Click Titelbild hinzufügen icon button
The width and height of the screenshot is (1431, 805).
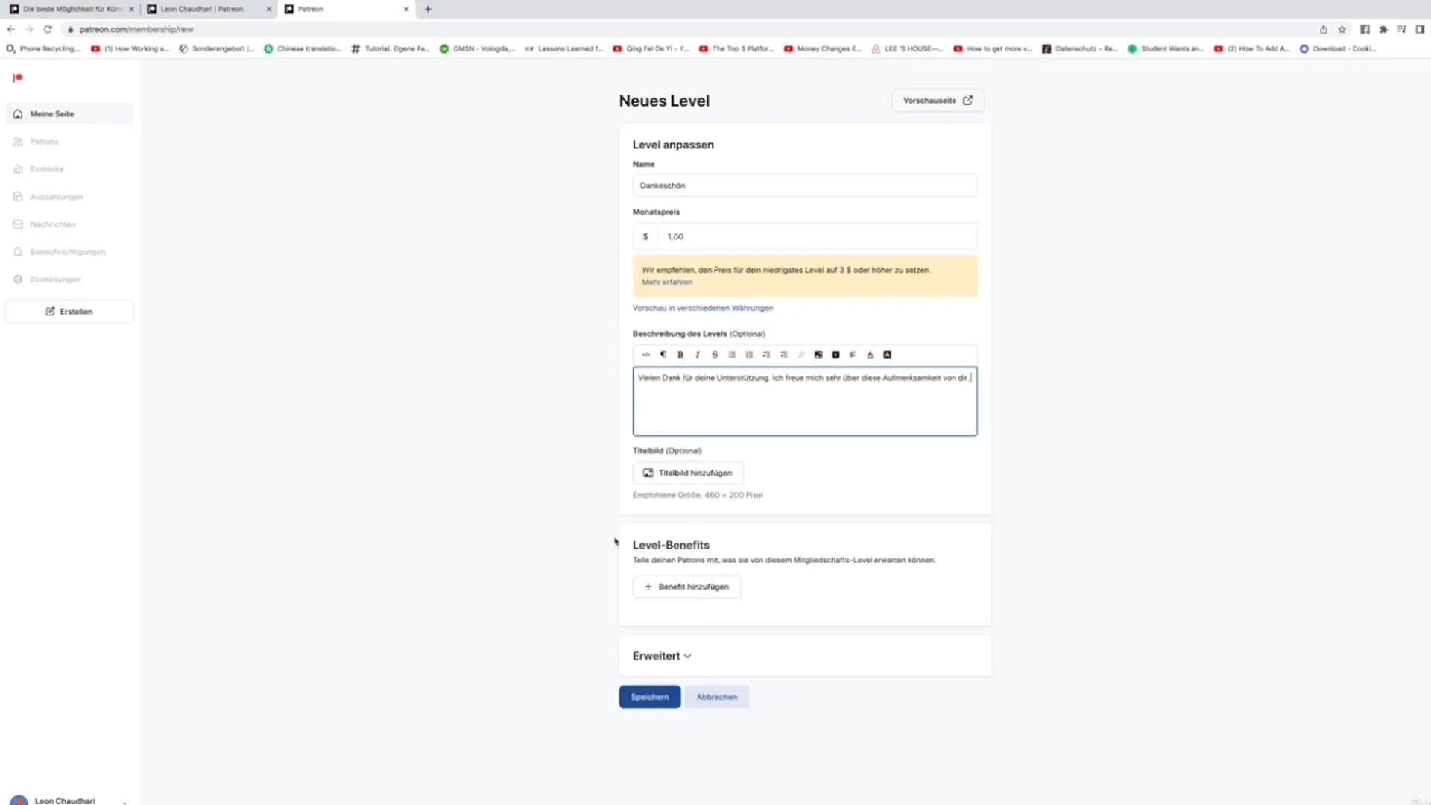[x=648, y=473]
